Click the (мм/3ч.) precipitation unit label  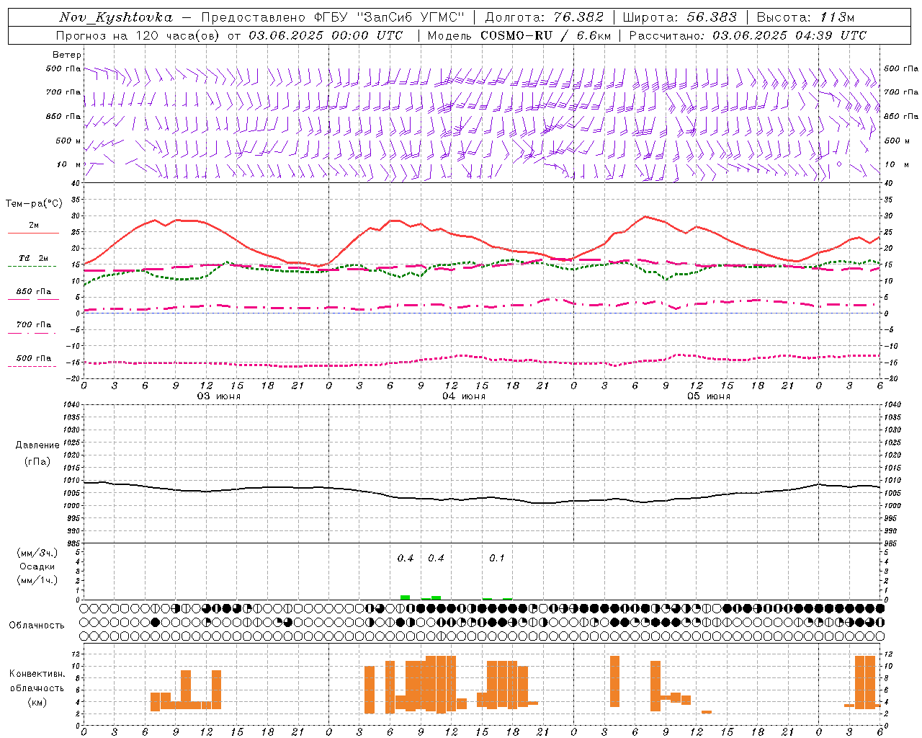click(x=37, y=553)
